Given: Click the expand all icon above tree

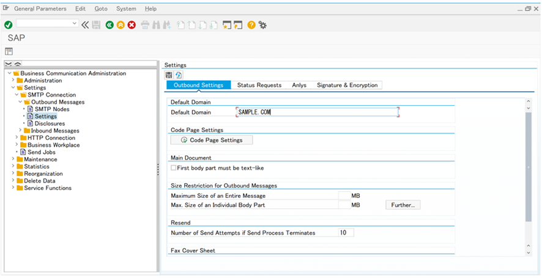Looking at the screenshot, I should [9, 64].
